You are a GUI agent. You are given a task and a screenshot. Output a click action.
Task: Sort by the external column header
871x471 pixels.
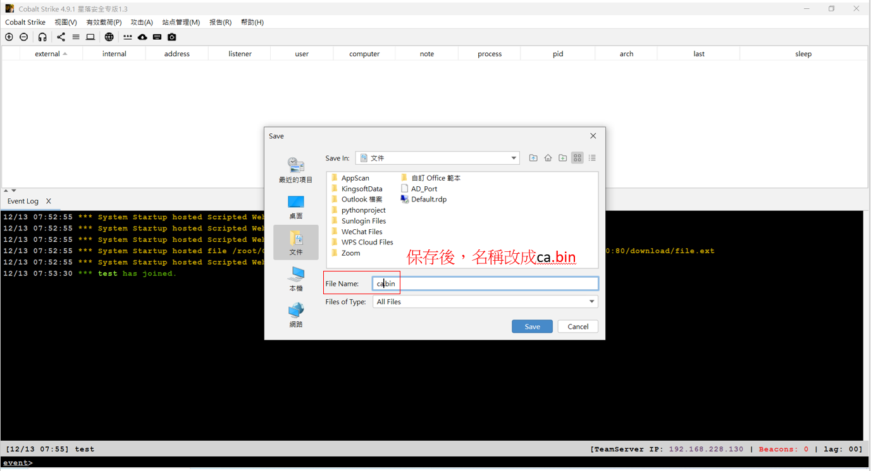[x=51, y=54]
